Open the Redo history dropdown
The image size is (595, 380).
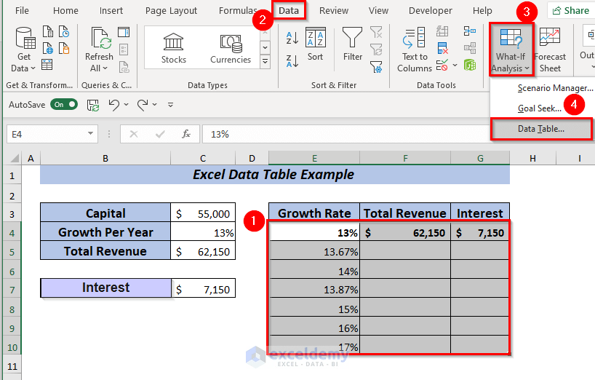coord(155,104)
